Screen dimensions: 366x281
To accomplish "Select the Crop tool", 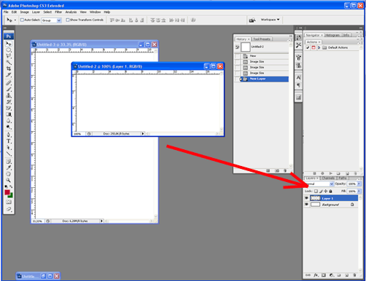I will (x=9, y=68).
